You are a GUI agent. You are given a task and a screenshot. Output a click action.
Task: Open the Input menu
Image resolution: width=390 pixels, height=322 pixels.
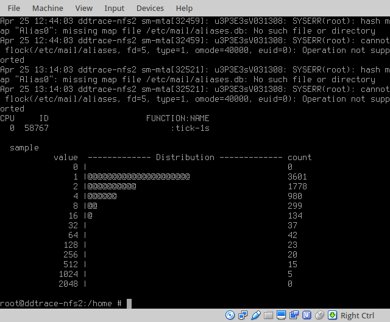(114, 8)
